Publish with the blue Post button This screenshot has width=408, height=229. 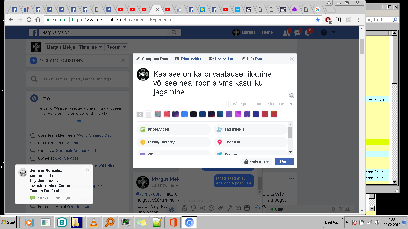[284, 162]
